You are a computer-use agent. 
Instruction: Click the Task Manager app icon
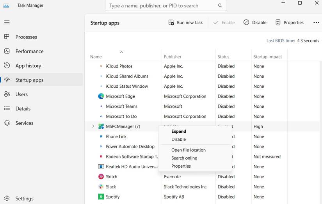click(x=6, y=5)
